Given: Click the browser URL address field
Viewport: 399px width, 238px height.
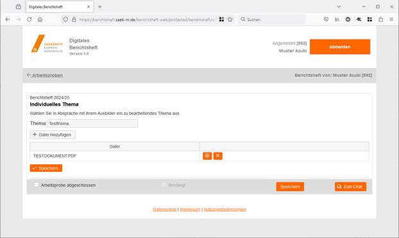Looking at the screenshot, I should click(x=147, y=19).
